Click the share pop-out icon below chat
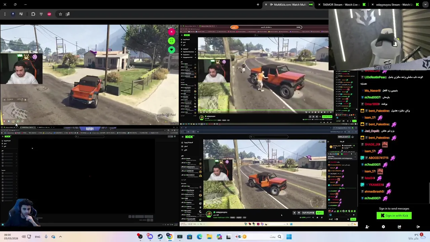 coord(399,227)
